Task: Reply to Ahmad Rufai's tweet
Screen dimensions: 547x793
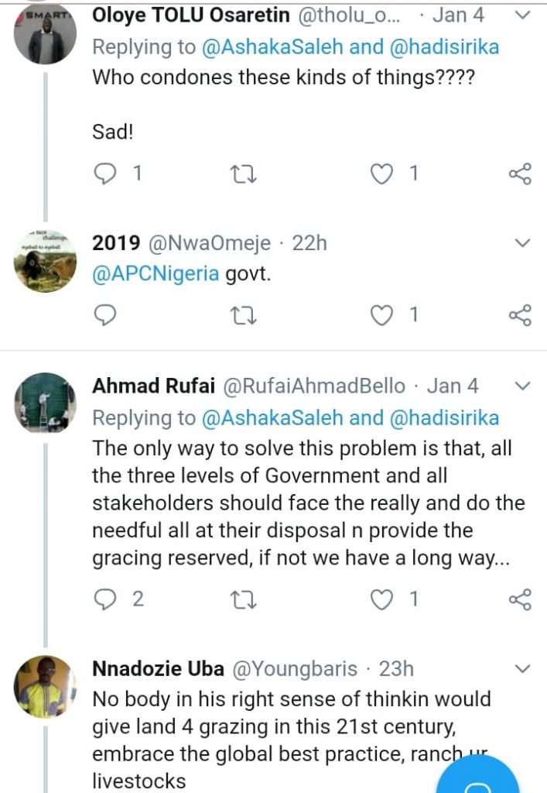Action: [104, 599]
